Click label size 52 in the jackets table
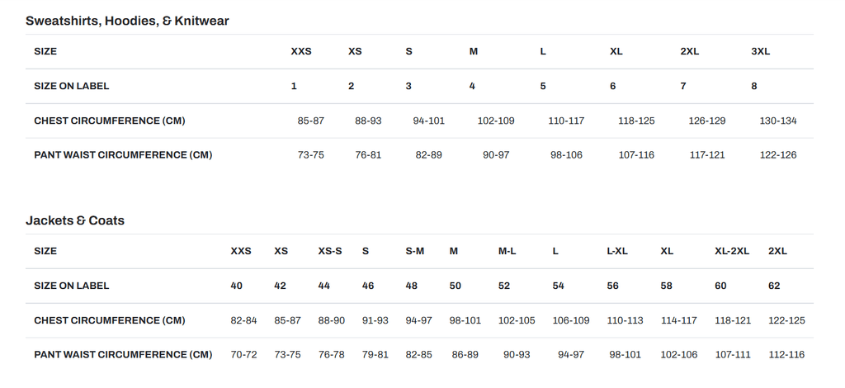Viewport: 845px width, 388px height. (x=504, y=286)
